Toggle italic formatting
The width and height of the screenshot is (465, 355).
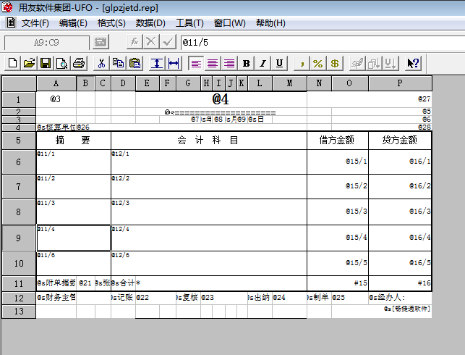[x=263, y=63]
